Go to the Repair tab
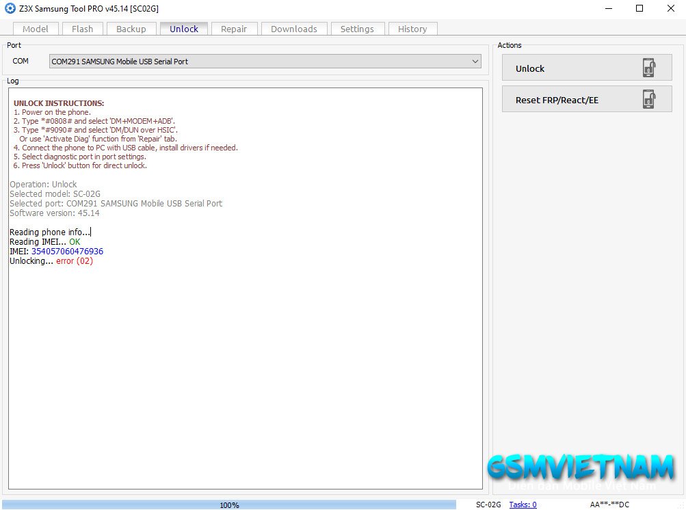Viewport: 686px width, 510px height. click(x=234, y=29)
